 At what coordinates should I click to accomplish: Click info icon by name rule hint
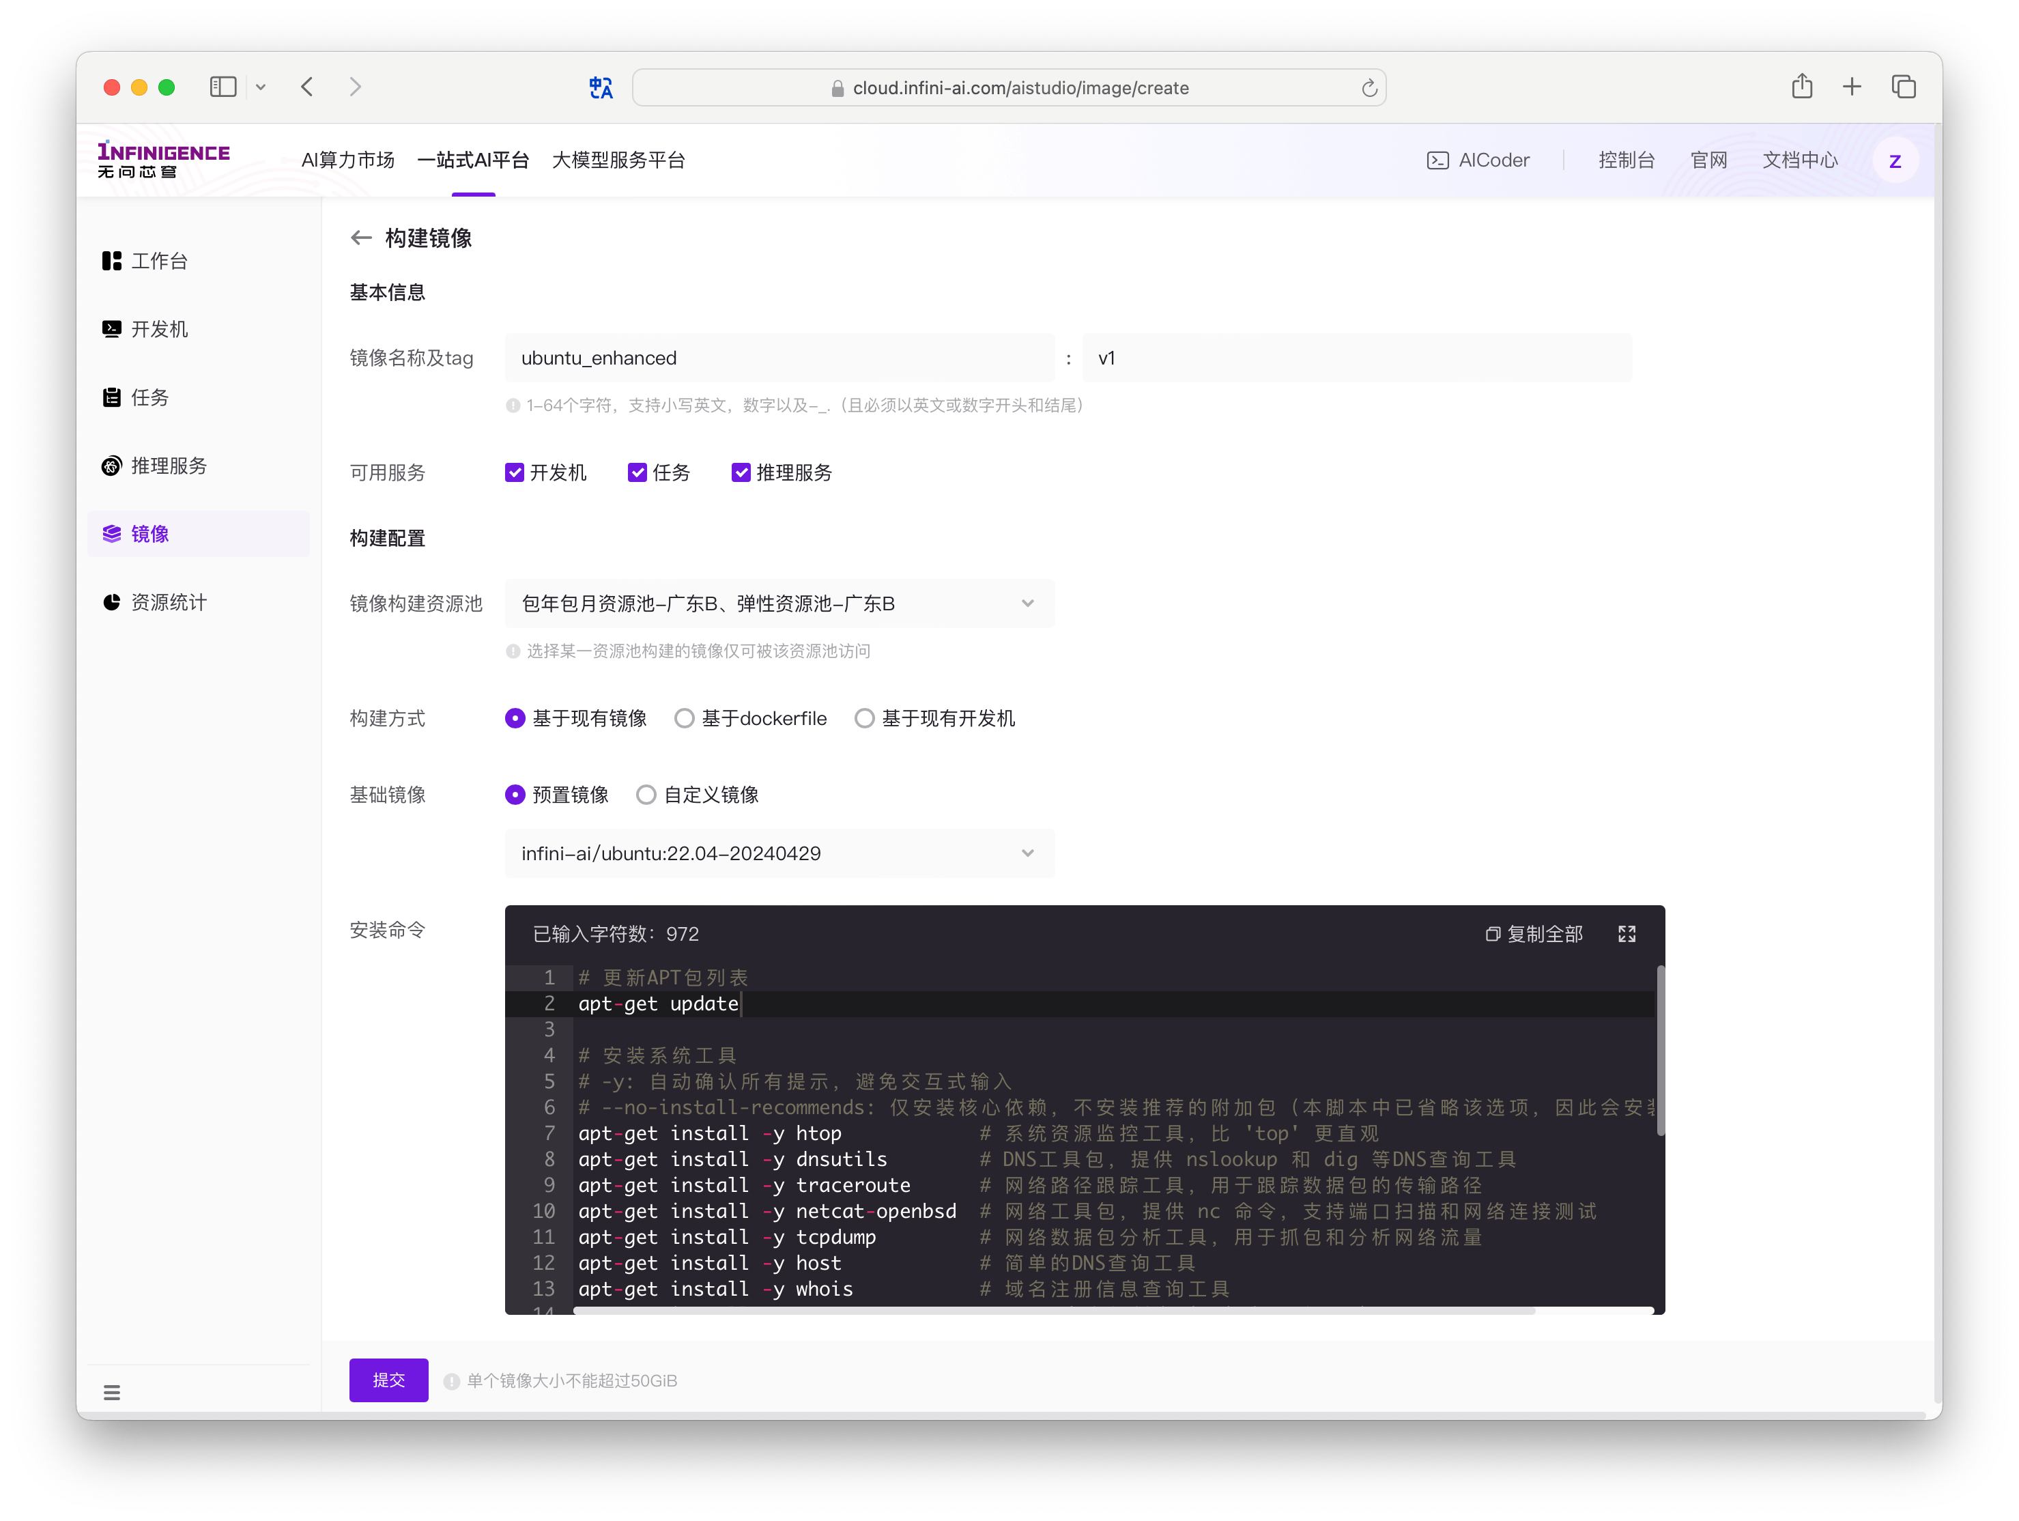click(513, 406)
